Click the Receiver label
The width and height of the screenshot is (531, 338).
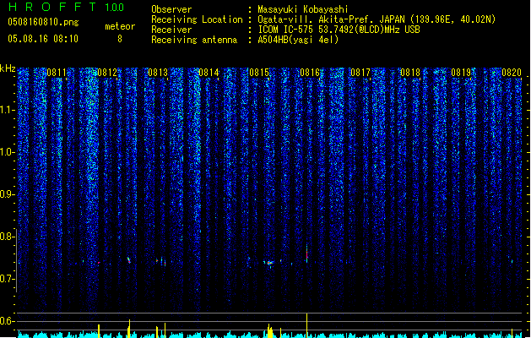pyautogui.click(x=171, y=30)
